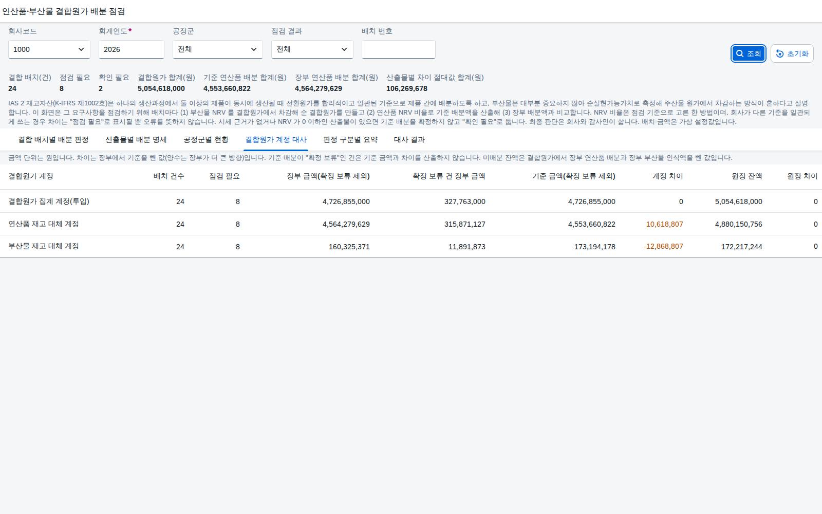The width and height of the screenshot is (822, 514).
Task: Click the 배치 번호 input field
Action: pyautogui.click(x=399, y=49)
